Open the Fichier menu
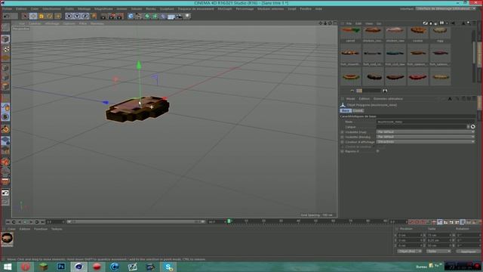This screenshot has height=272, width=483. click(7, 9)
